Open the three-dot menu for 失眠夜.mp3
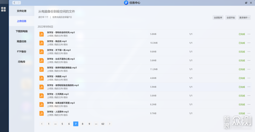 [x=249, y=78]
